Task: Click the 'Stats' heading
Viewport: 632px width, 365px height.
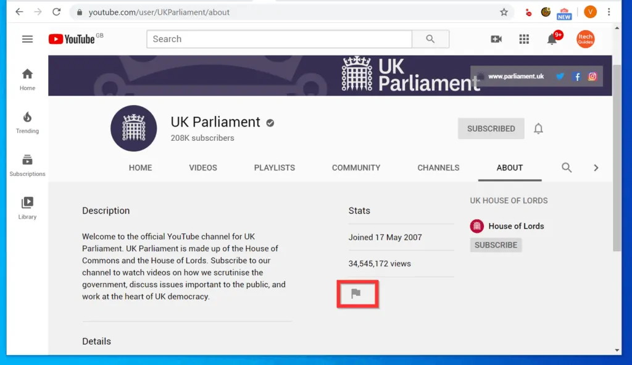Action: point(359,211)
